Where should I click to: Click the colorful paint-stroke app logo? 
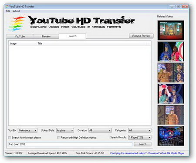[x=17, y=24]
